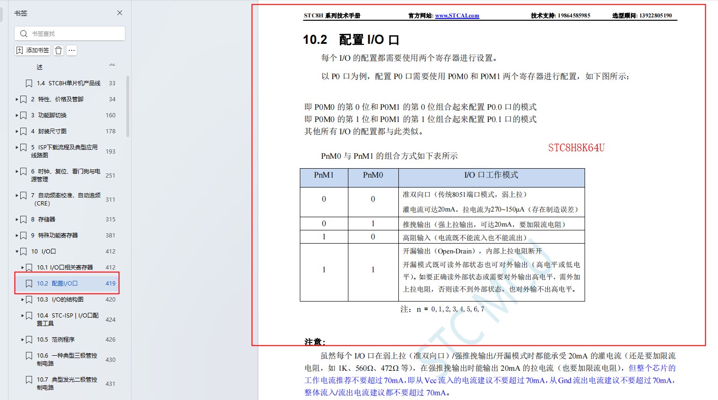
Task: Open bookmark 8 存储器
Action: (43, 220)
